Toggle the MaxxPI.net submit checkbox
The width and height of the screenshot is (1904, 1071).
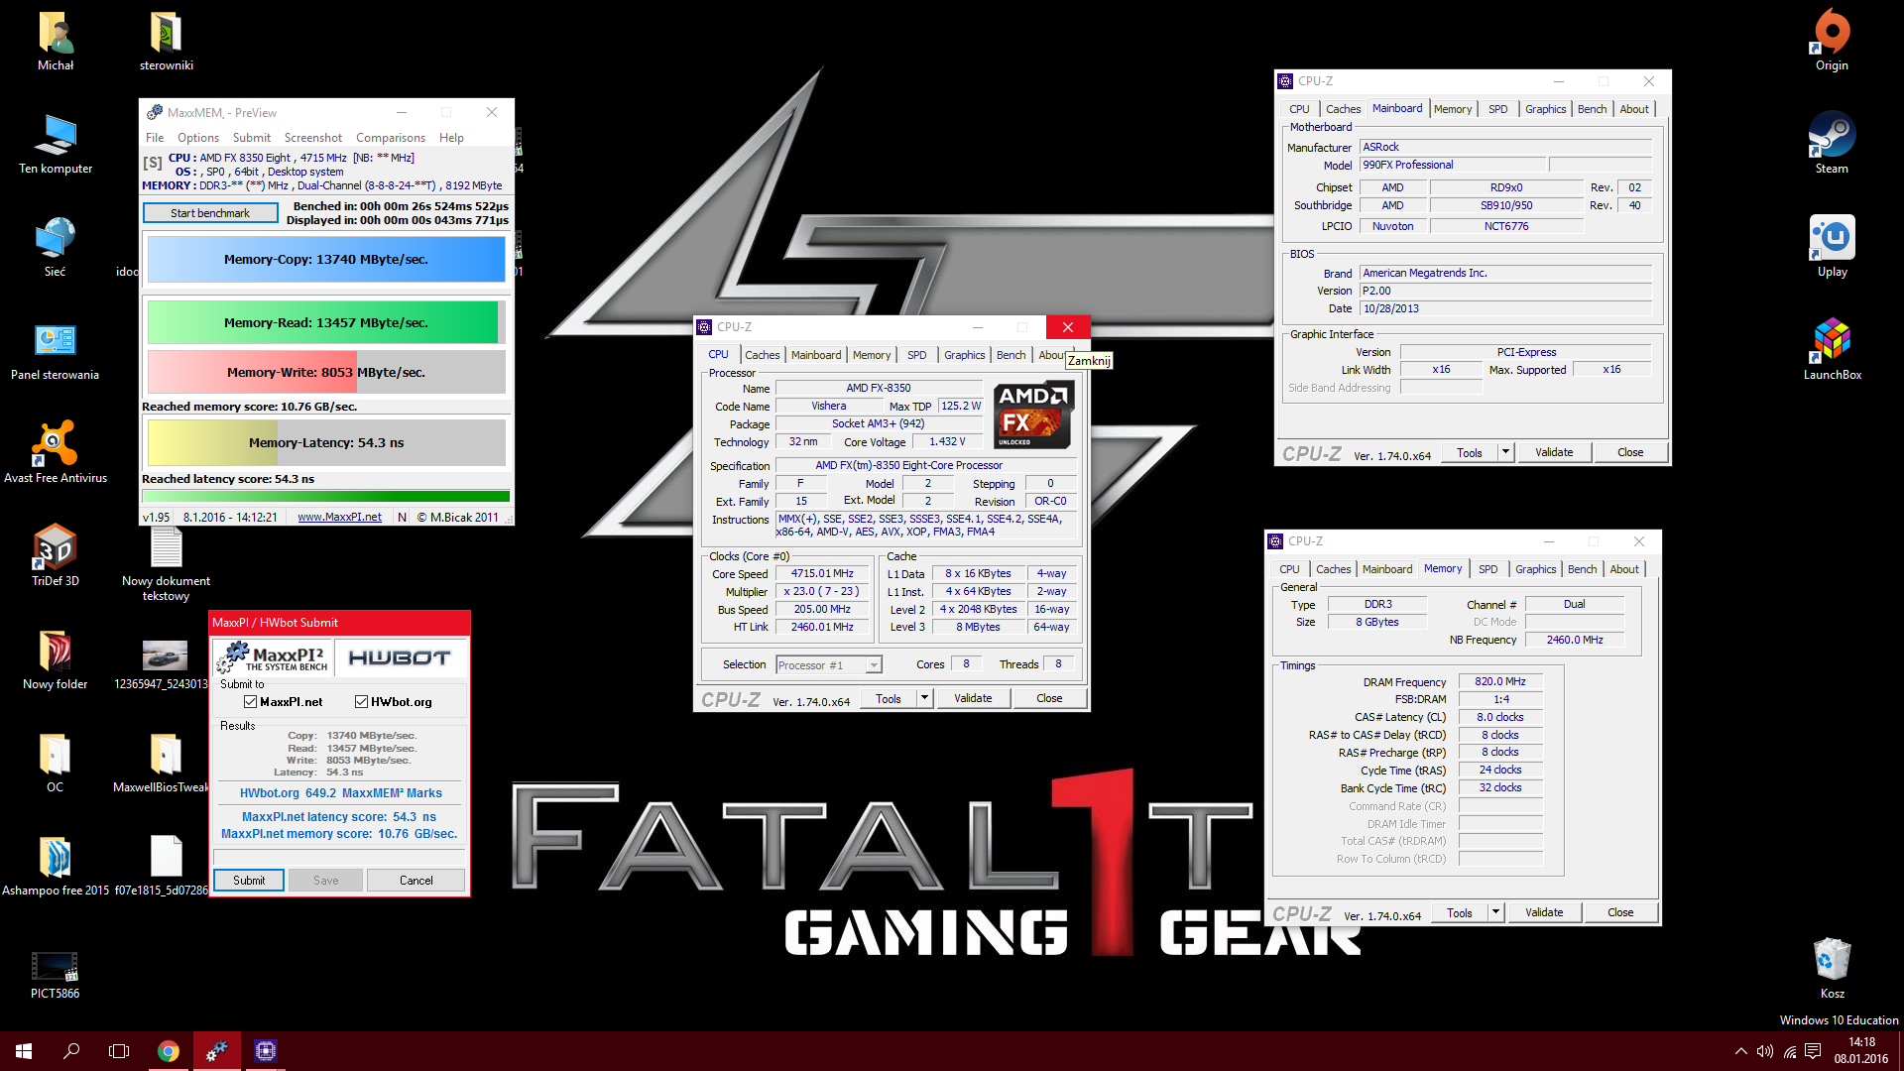[251, 702]
